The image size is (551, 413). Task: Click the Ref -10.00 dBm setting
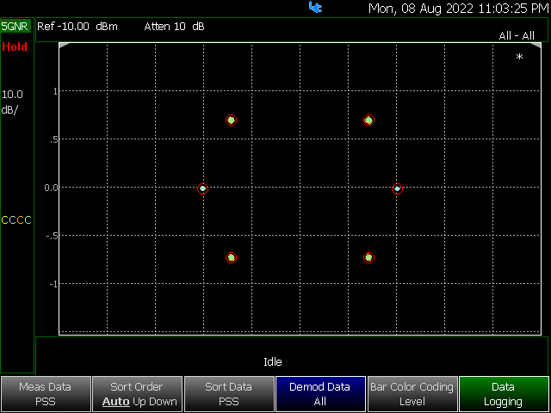pyautogui.click(x=77, y=27)
